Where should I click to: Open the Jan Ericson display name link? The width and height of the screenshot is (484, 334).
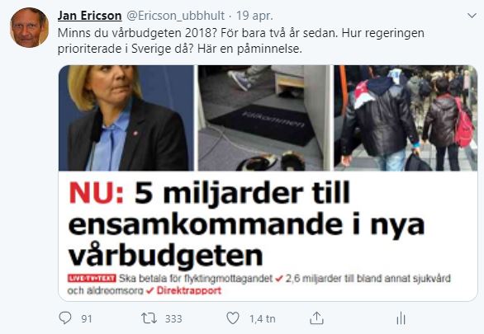click(89, 16)
